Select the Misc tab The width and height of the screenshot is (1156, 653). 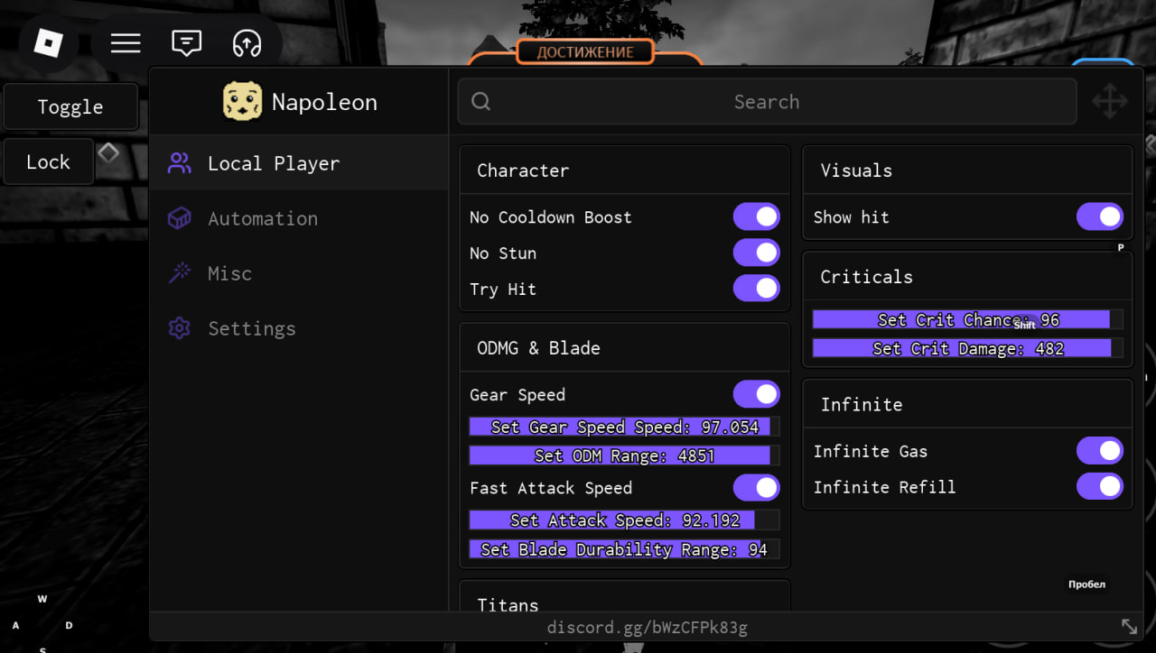(x=229, y=274)
